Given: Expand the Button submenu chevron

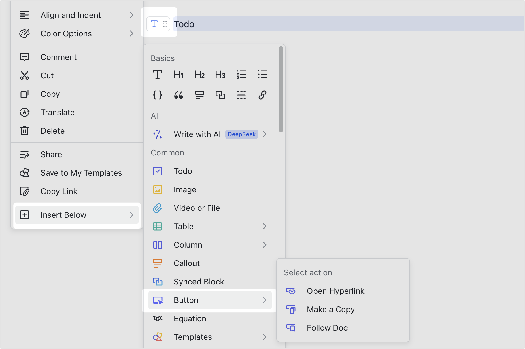Looking at the screenshot, I should [265, 300].
